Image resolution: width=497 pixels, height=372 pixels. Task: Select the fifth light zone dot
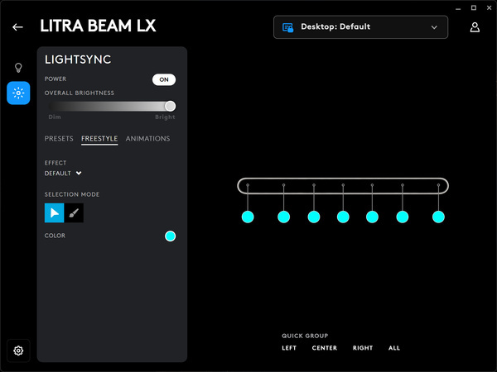[372, 217]
